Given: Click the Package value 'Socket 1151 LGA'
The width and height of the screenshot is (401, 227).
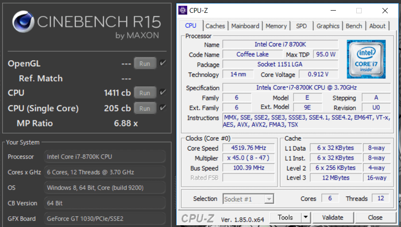Looking at the screenshot, I should pyautogui.click(x=280, y=64).
